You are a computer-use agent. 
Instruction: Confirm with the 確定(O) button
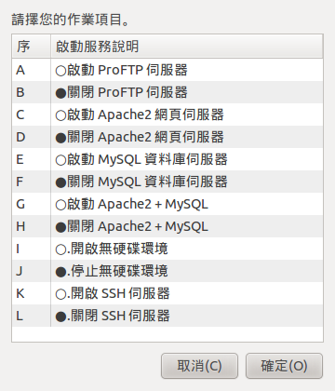pyautogui.click(x=284, y=366)
